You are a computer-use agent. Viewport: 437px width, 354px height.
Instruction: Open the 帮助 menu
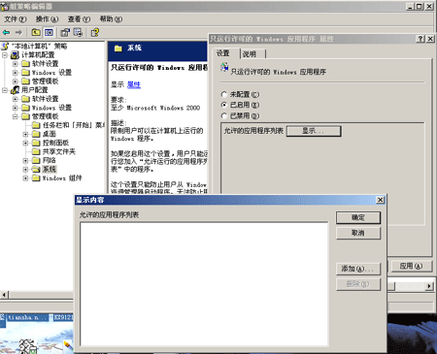(x=111, y=19)
